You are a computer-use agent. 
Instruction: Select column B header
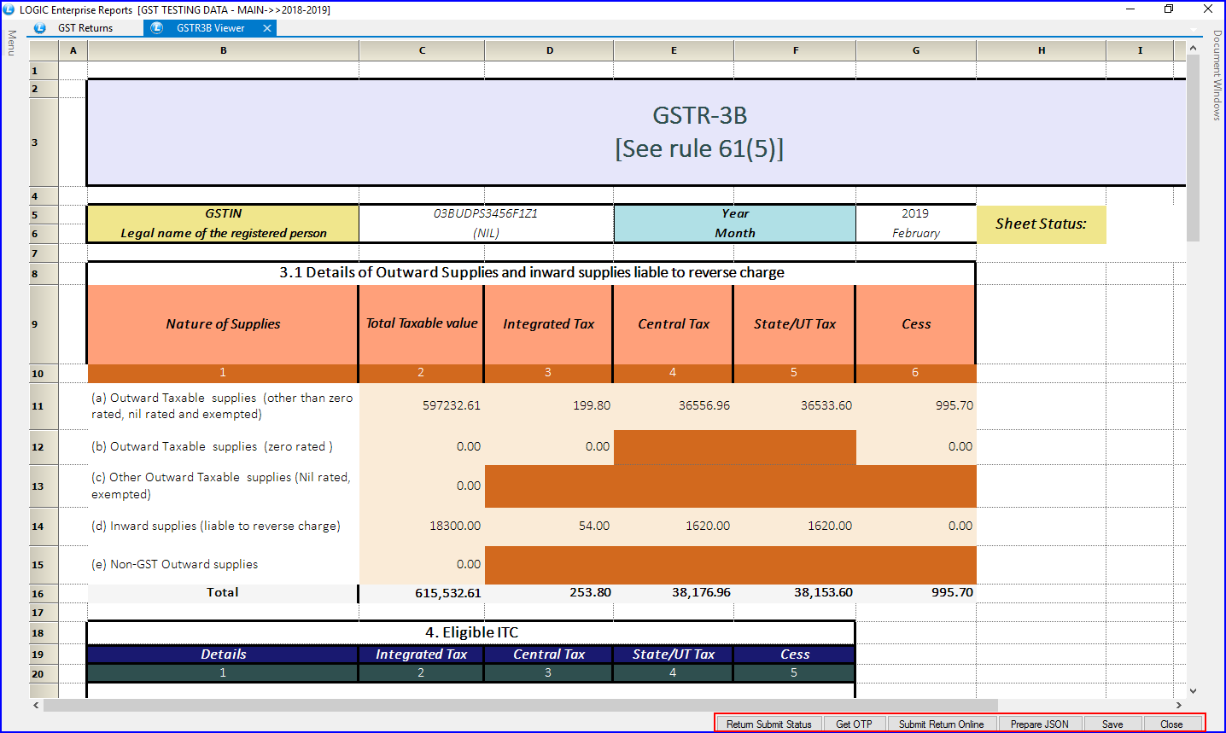(224, 50)
